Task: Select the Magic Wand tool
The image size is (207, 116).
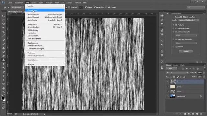Action: 4,28
